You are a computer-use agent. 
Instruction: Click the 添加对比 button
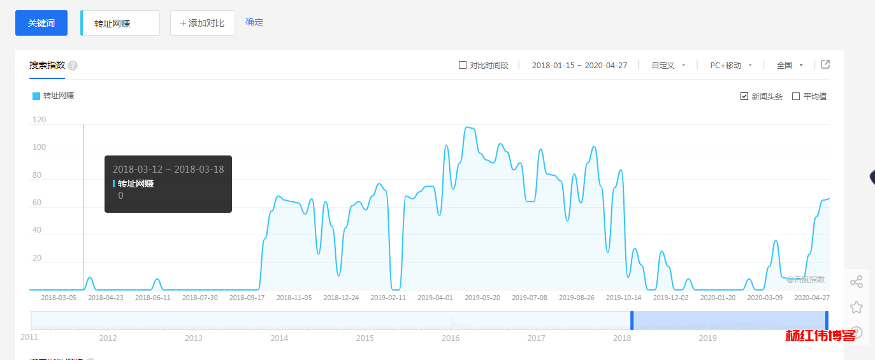click(x=202, y=23)
